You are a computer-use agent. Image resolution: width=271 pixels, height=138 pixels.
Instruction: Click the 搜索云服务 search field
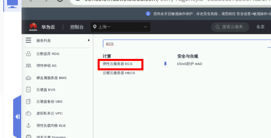[230, 27]
